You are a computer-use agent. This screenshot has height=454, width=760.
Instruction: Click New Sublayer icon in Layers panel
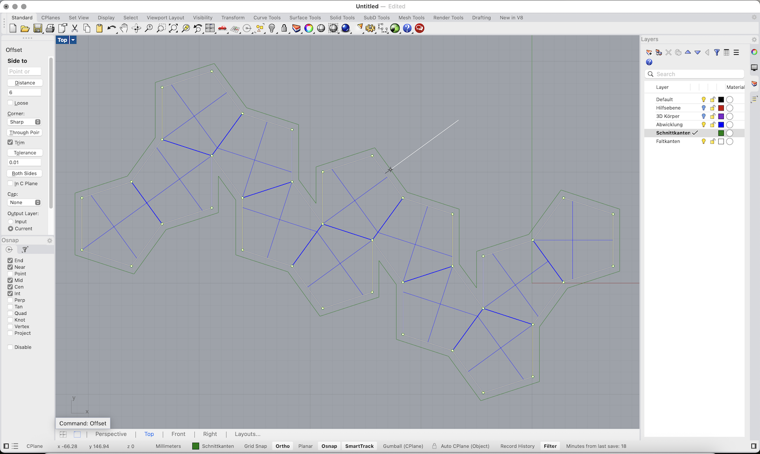click(659, 53)
